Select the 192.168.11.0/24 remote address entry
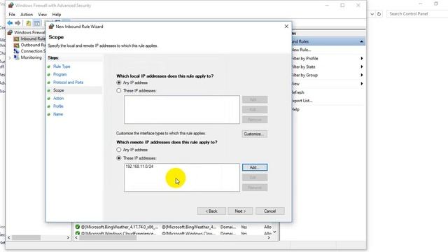 point(139,167)
